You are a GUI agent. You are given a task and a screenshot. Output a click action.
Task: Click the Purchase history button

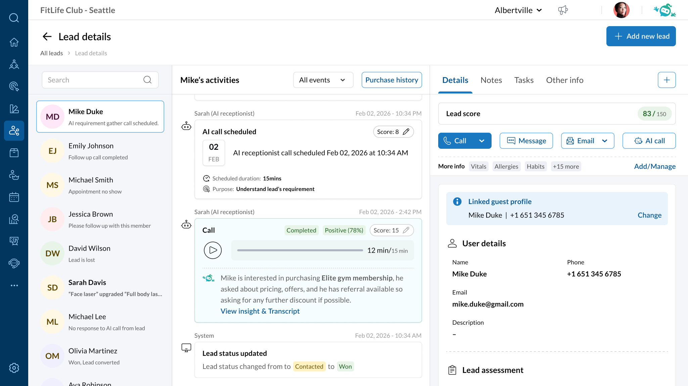pyautogui.click(x=392, y=80)
